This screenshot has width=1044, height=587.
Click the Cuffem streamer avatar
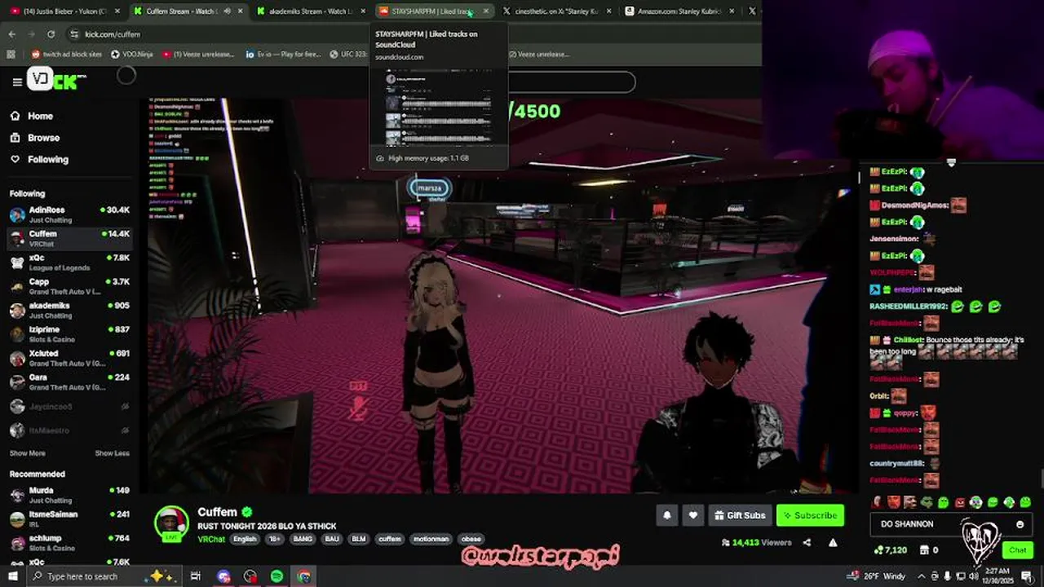coord(171,523)
